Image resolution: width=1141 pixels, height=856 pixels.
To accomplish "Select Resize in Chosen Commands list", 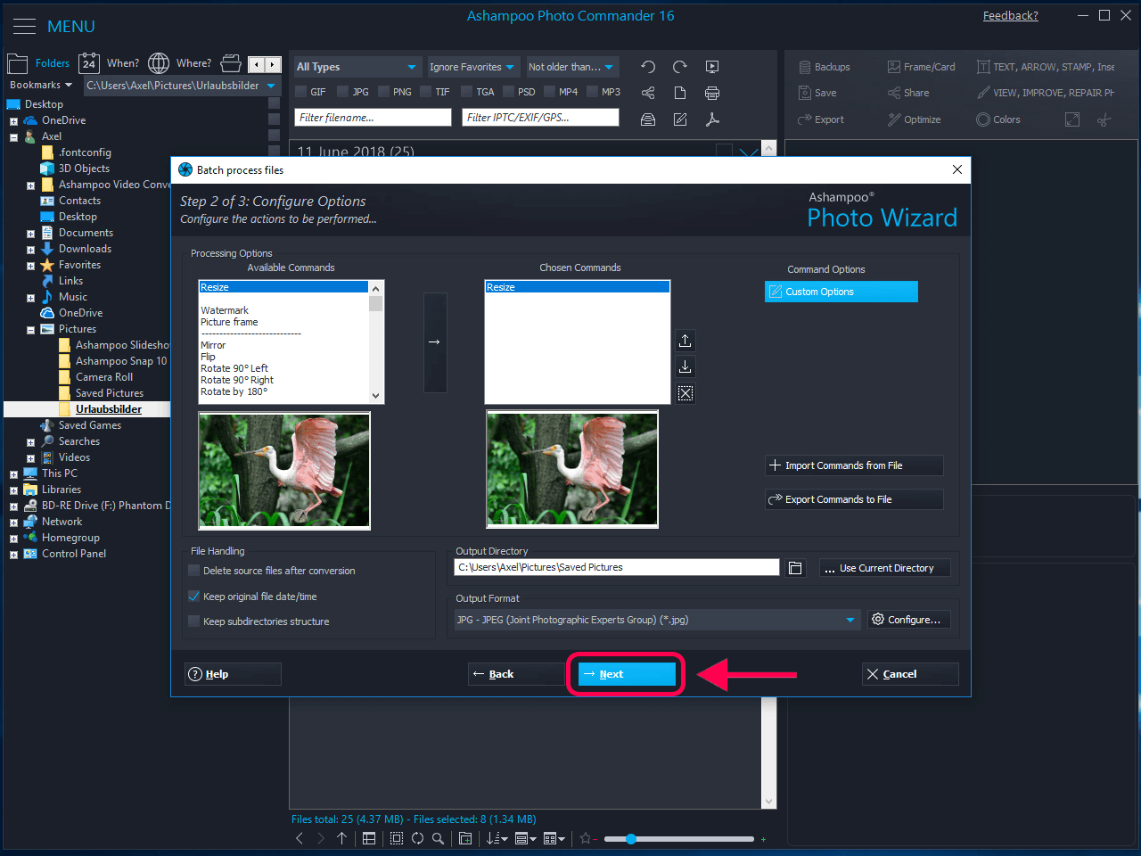I will click(x=577, y=287).
